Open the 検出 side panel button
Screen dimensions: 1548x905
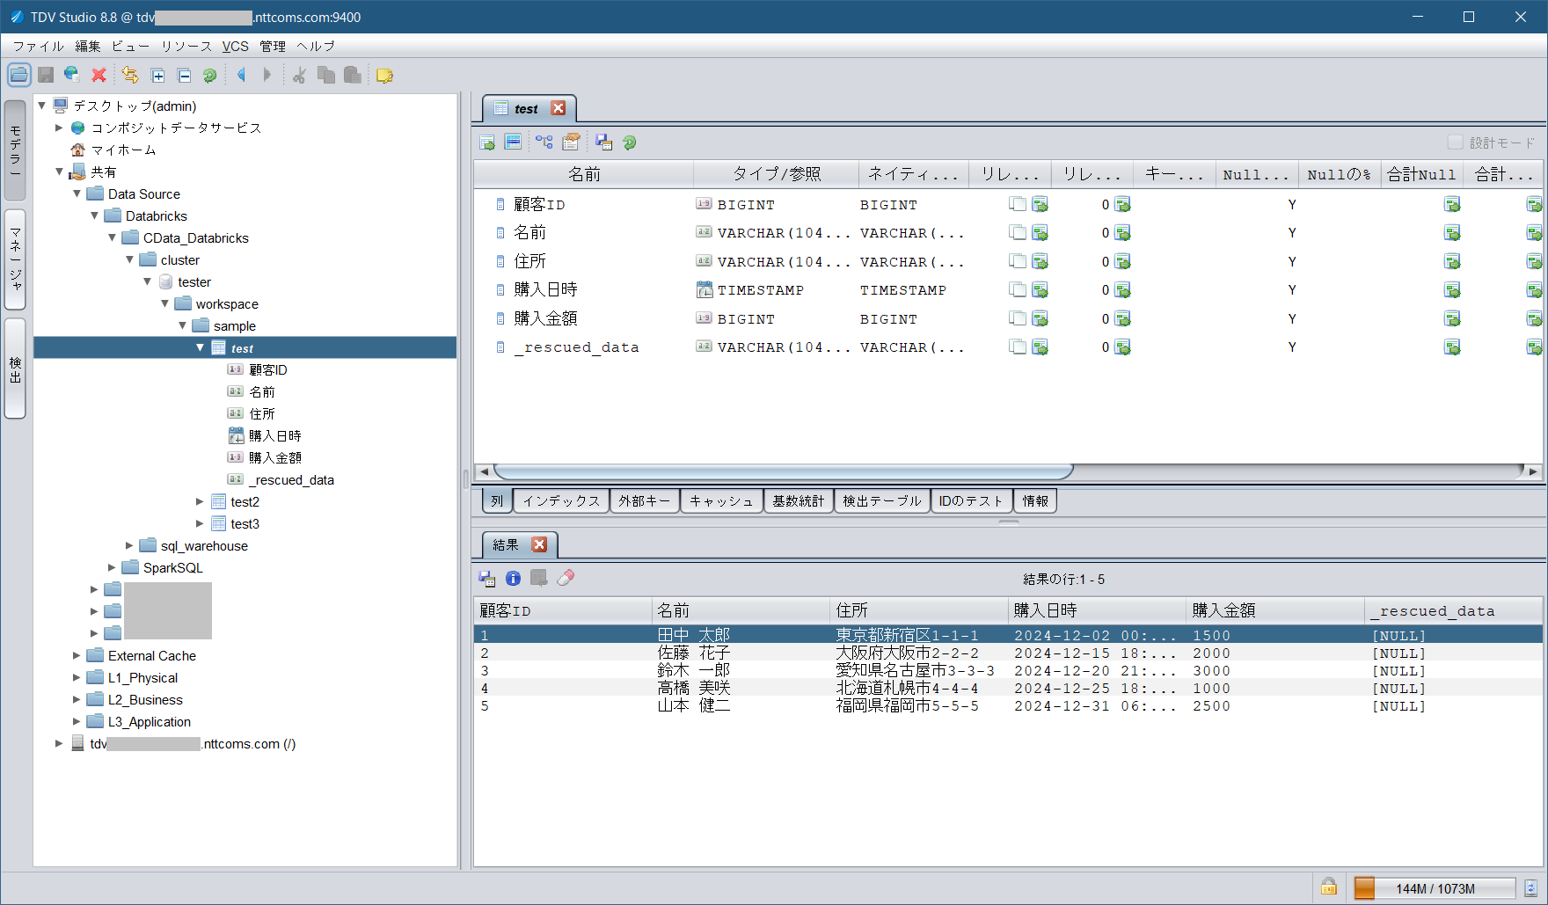point(15,369)
